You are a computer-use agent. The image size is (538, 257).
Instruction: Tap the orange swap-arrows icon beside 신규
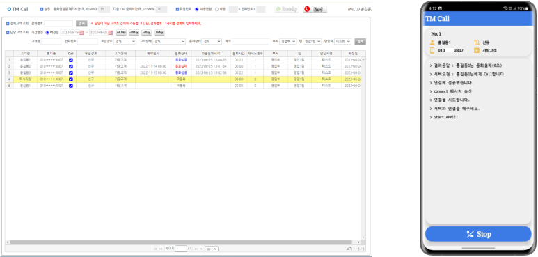[x=476, y=42]
